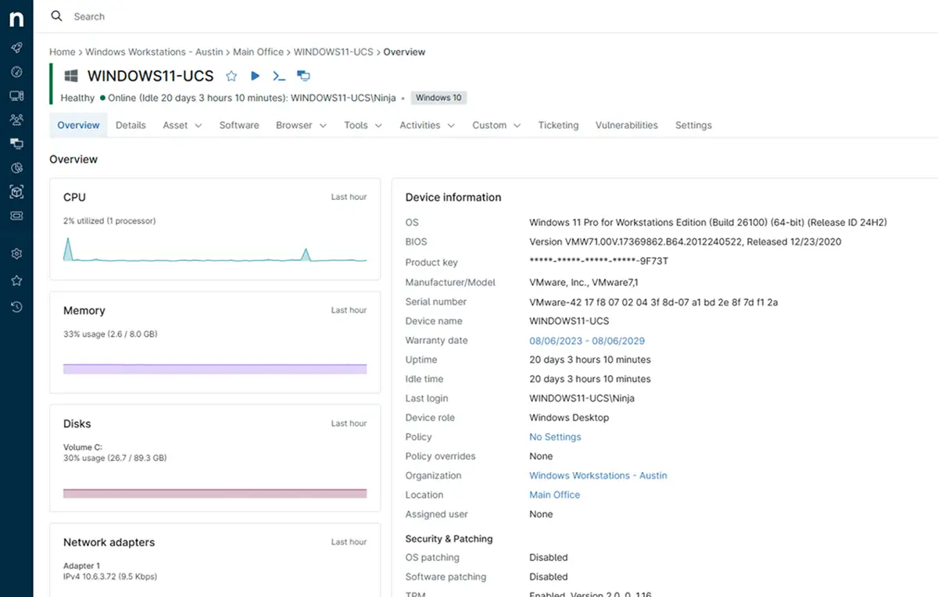Viewport: 938px width, 597px height.
Task: Click the CPU utilization graph
Action: click(x=215, y=249)
